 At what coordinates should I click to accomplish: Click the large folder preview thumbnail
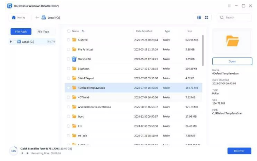point(232,41)
